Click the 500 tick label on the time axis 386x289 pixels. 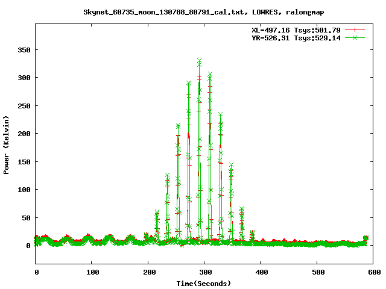click(317, 273)
